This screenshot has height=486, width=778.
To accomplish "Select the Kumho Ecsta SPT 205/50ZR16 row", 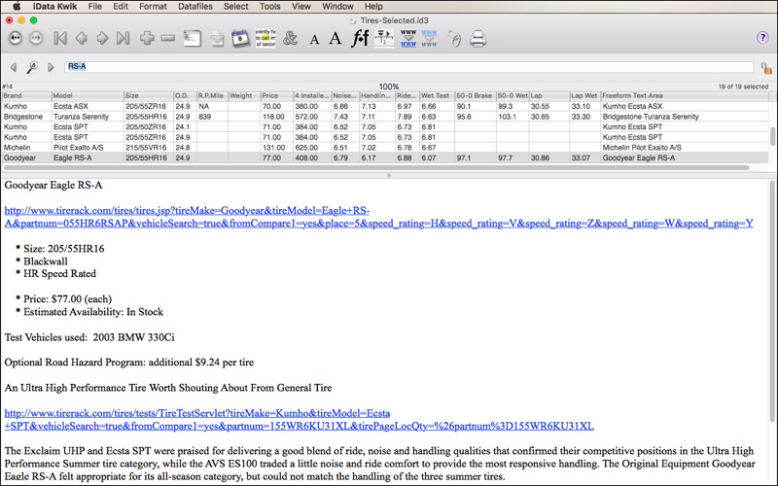I will point(385,127).
